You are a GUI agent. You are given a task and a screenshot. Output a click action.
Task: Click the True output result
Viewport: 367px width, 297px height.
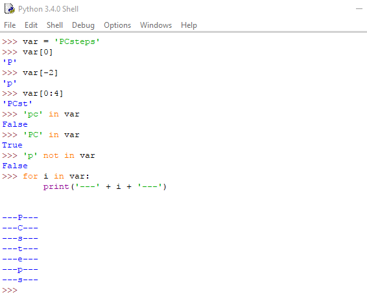point(12,145)
